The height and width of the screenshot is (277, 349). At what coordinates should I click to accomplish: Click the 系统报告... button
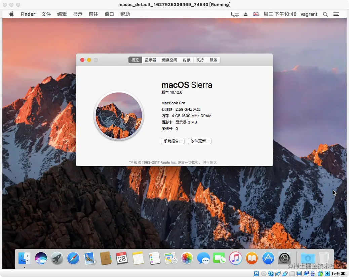click(x=173, y=141)
